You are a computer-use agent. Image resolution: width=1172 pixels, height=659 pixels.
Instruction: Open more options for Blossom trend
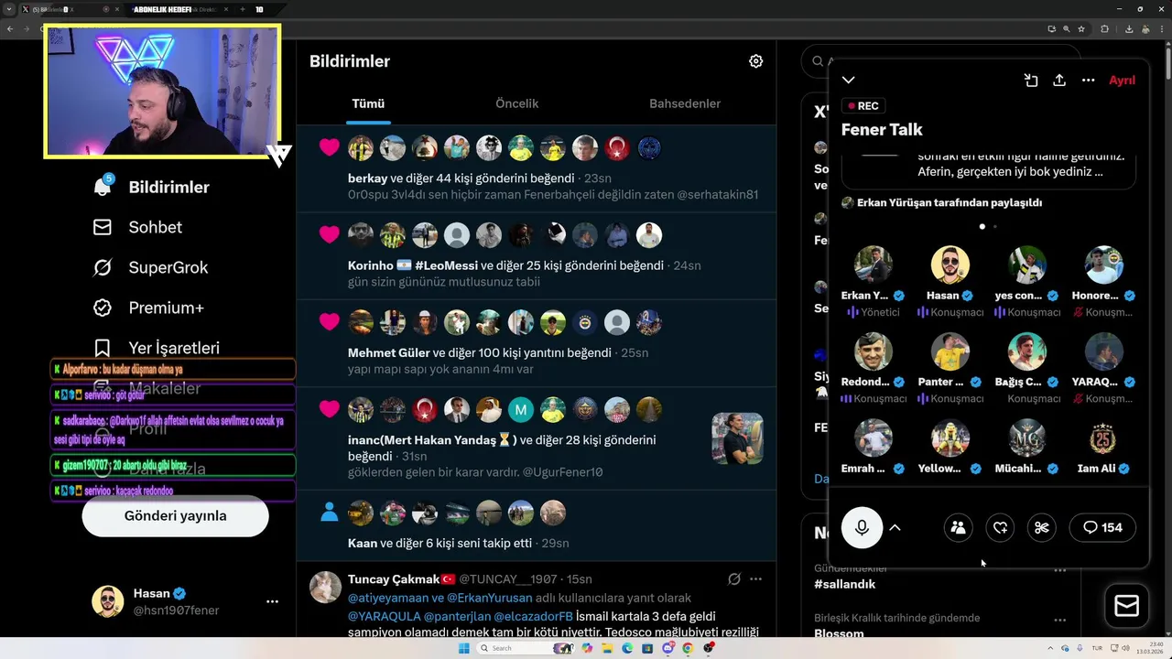tap(1059, 620)
